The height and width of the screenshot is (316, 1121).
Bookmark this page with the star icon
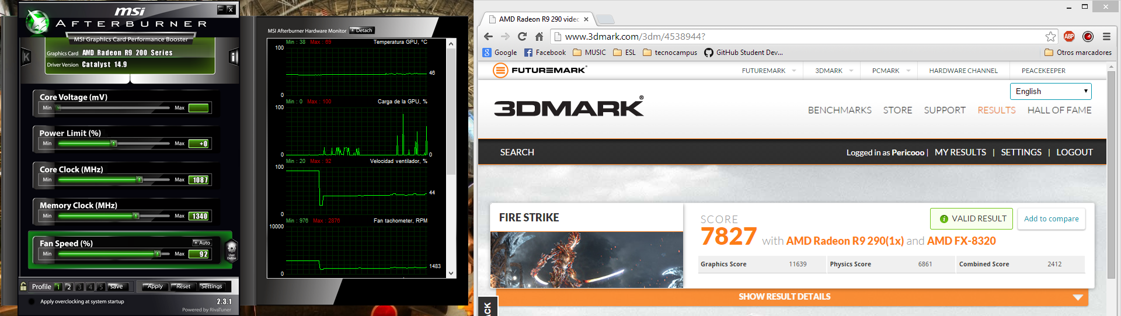coord(1050,36)
